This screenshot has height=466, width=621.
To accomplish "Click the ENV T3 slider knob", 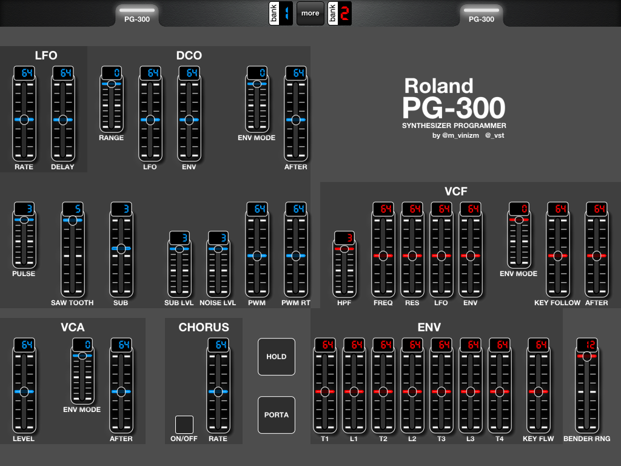I will click(441, 391).
